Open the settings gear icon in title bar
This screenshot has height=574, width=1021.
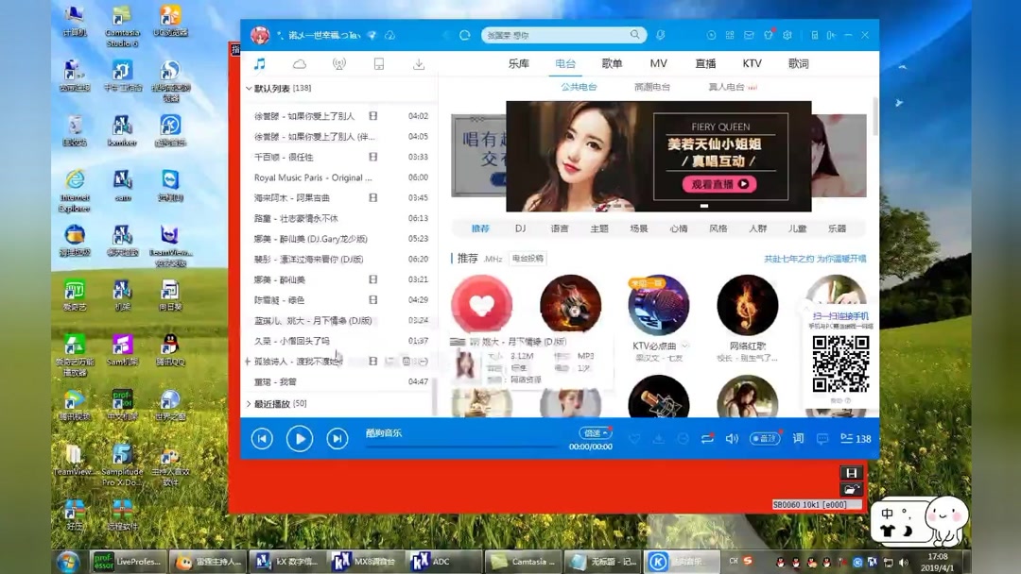pos(787,35)
